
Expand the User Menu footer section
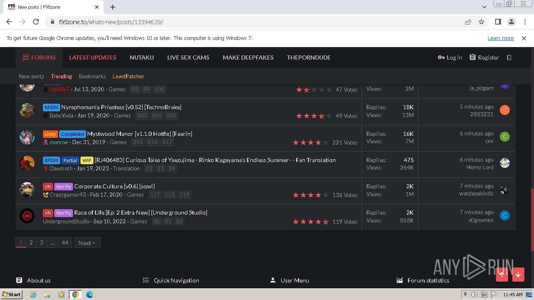pyautogui.click(x=290, y=280)
